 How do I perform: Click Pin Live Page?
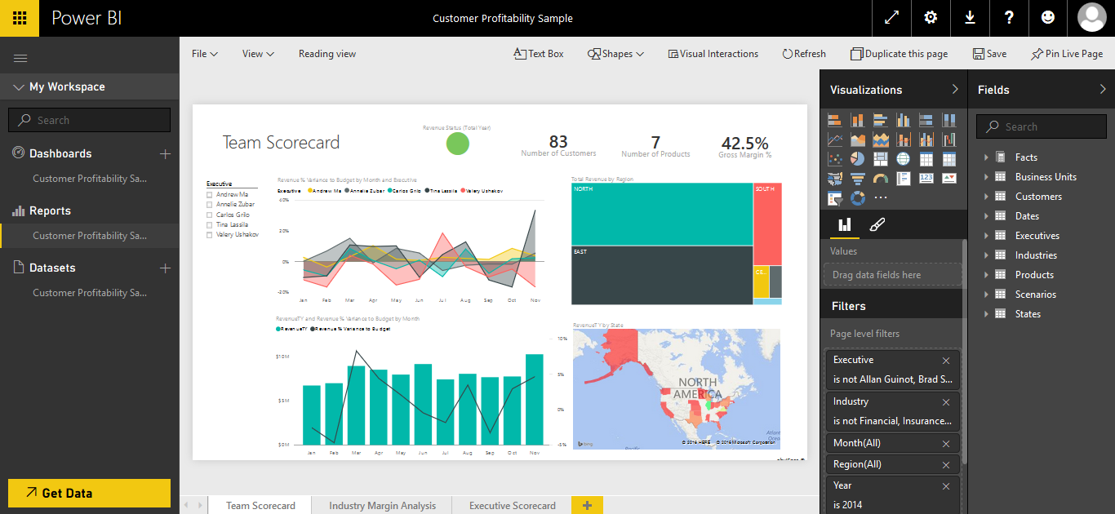tap(1067, 54)
